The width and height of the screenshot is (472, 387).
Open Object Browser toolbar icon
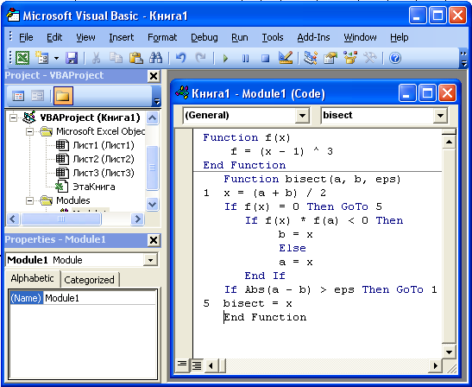[x=349, y=58]
